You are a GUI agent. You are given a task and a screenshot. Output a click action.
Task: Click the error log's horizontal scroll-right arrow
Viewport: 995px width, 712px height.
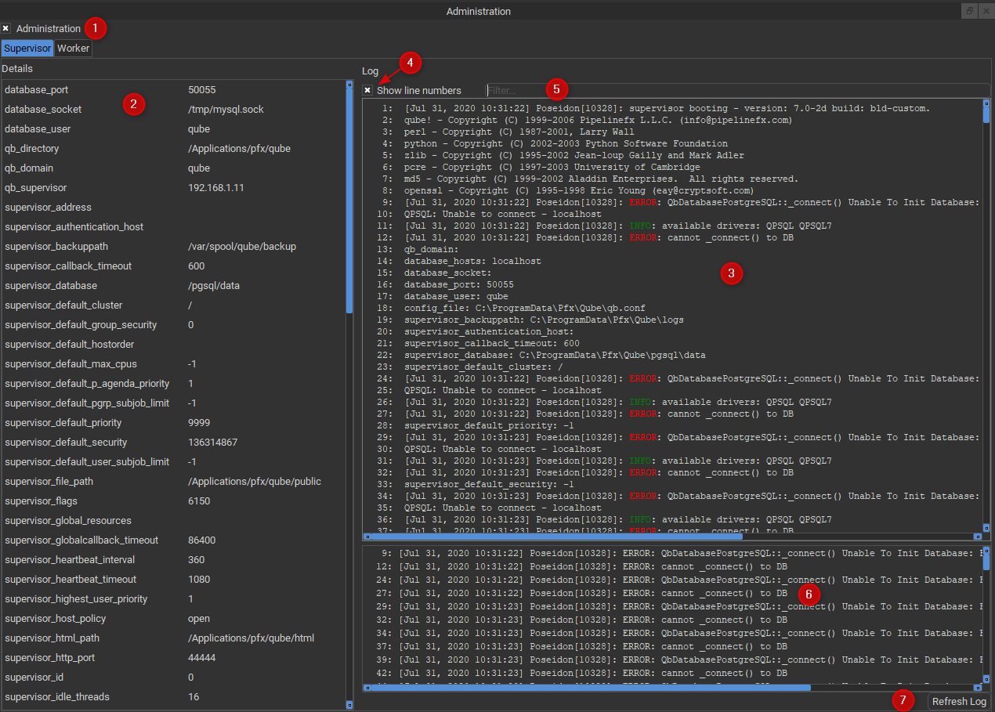point(976,687)
